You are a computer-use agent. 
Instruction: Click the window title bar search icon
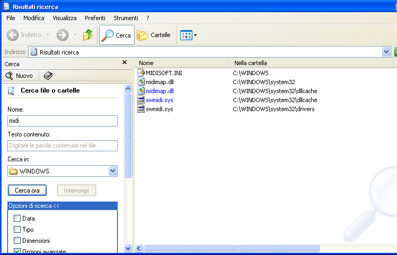pyautogui.click(x=7, y=6)
